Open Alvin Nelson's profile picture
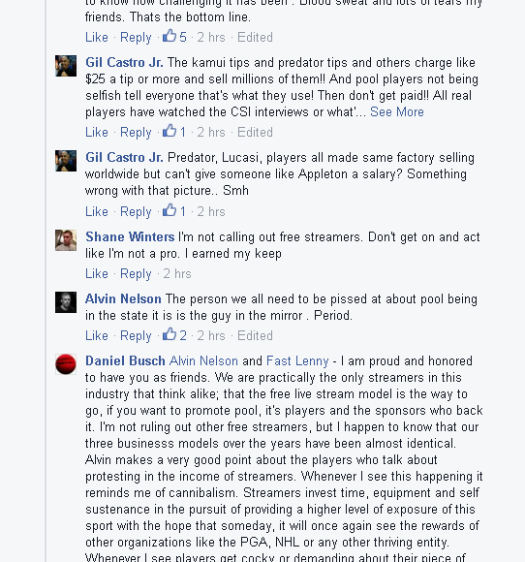Viewport: 525px width, 562px height. [66, 302]
